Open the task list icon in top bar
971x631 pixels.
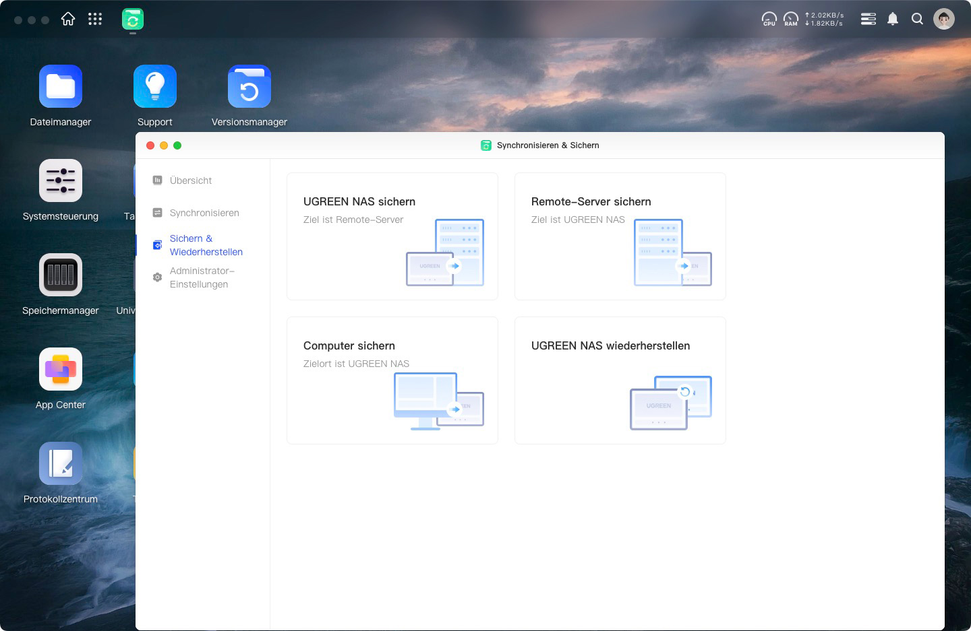tap(869, 19)
